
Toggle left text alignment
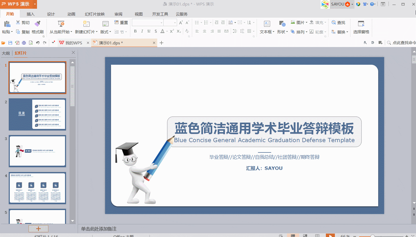(x=197, y=31)
